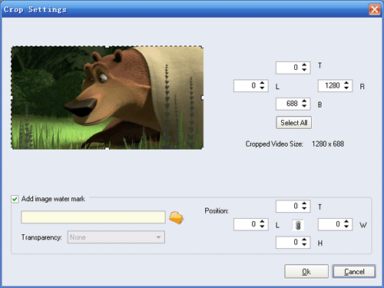Decrease watermark Position Top value
The height and width of the screenshot is (288, 384).
pos(304,208)
